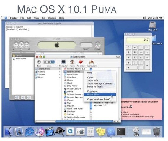Switch Finder to column view
The image size is (168, 141).
(x=52, y=62)
